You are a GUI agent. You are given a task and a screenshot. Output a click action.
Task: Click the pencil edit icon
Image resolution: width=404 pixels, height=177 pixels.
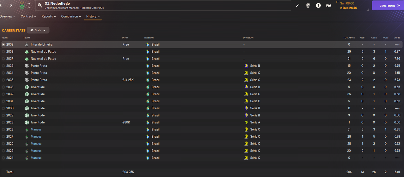[x=298, y=5]
